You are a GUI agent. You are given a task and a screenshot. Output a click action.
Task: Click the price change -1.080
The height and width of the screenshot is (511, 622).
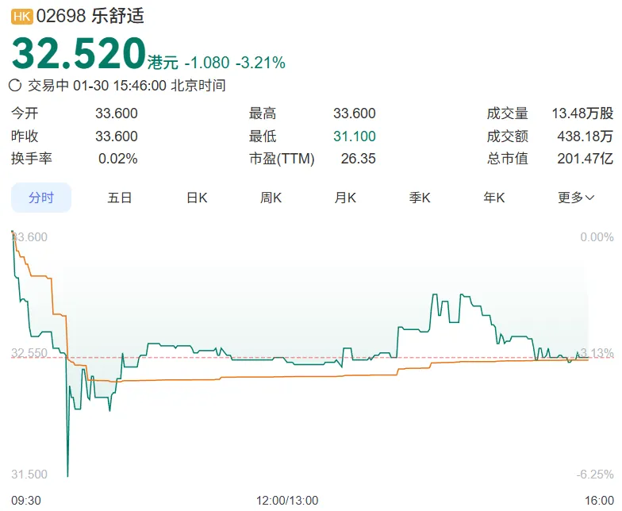207,63
